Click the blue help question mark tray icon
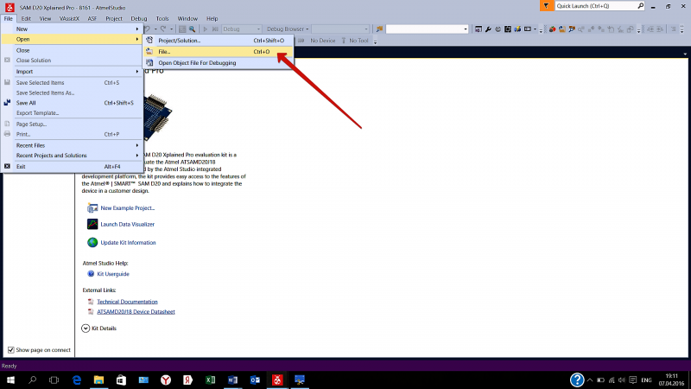This screenshot has width=691, height=389. click(x=577, y=379)
